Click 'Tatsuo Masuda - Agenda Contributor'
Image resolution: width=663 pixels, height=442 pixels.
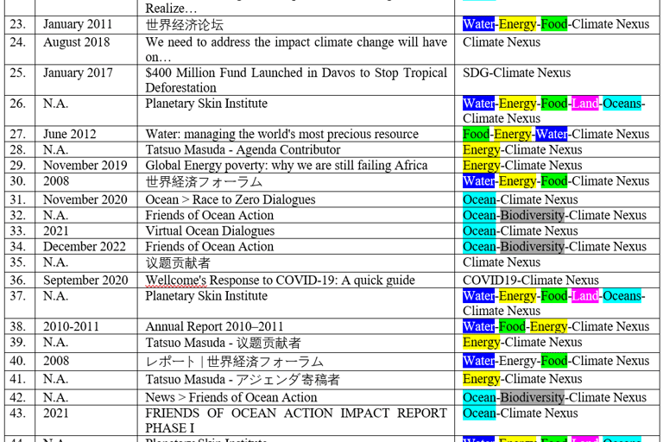point(243,149)
